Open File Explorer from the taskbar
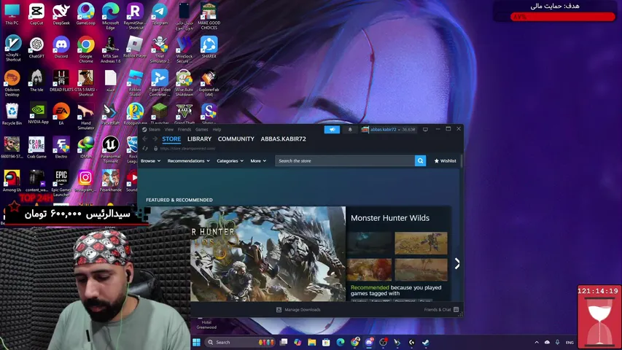This screenshot has height=350, width=622. [x=312, y=342]
